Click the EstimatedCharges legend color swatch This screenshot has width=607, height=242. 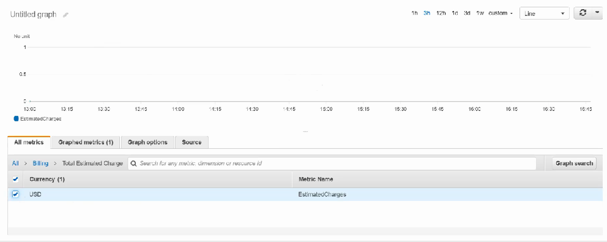pyautogui.click(x=17, y=119)
